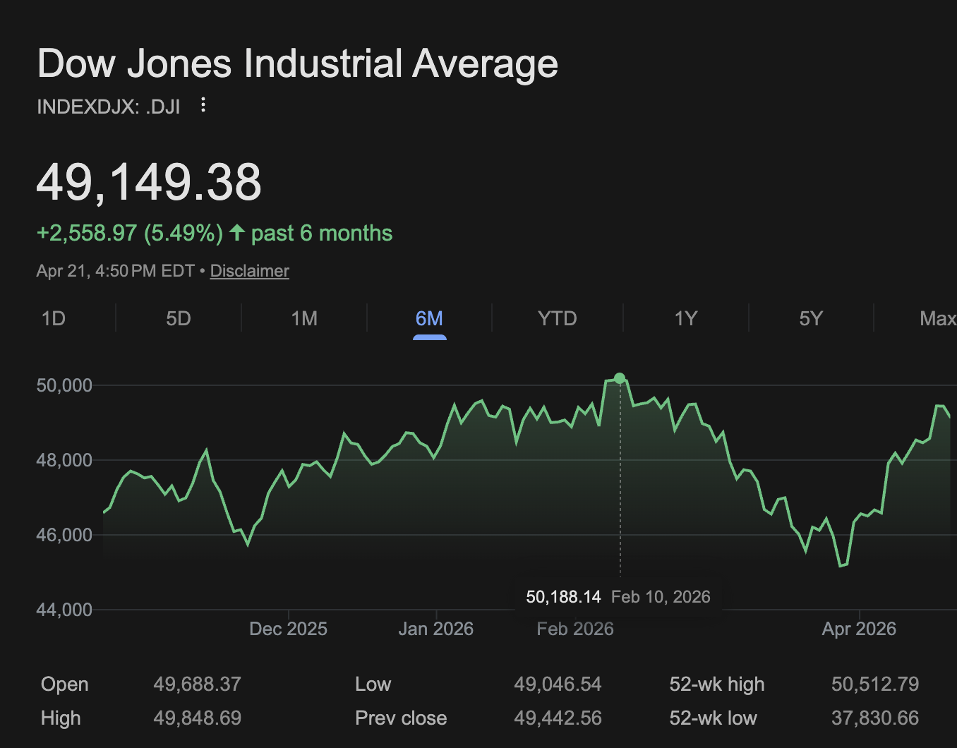Open the three-dot more options menu

(x=203, y=105)
